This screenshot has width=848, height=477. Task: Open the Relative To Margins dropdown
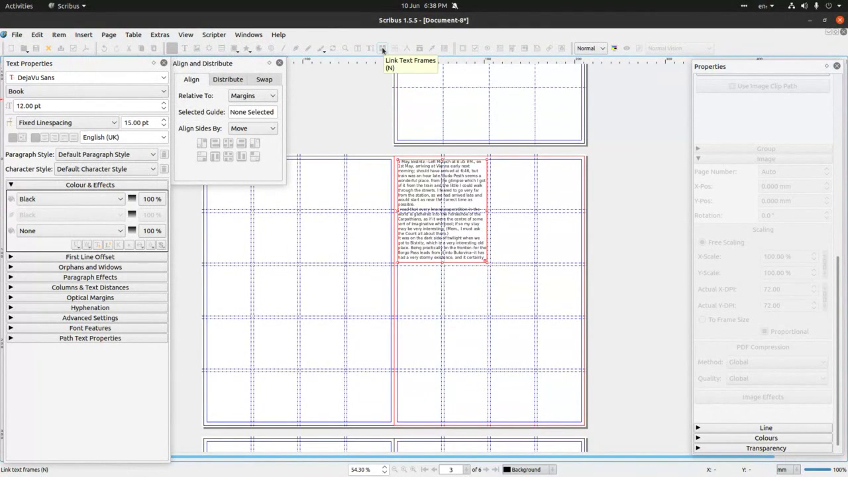(253, 95)
